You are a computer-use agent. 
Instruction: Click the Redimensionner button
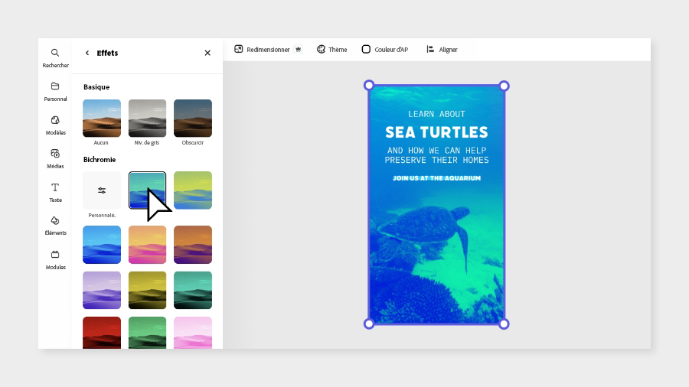click(262, 49)
